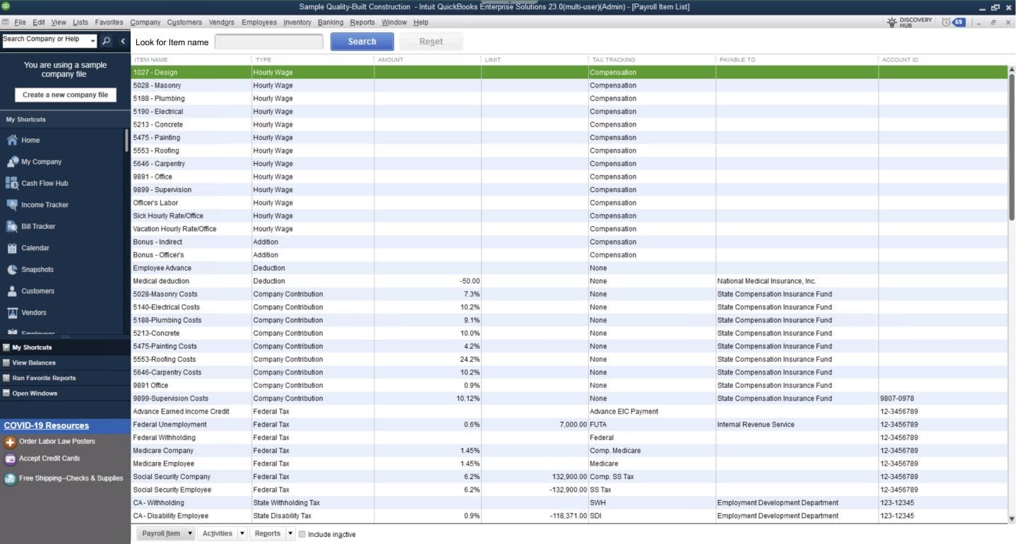
Task: Select the 5028 - Masonry row
Action: coord(569,85)
